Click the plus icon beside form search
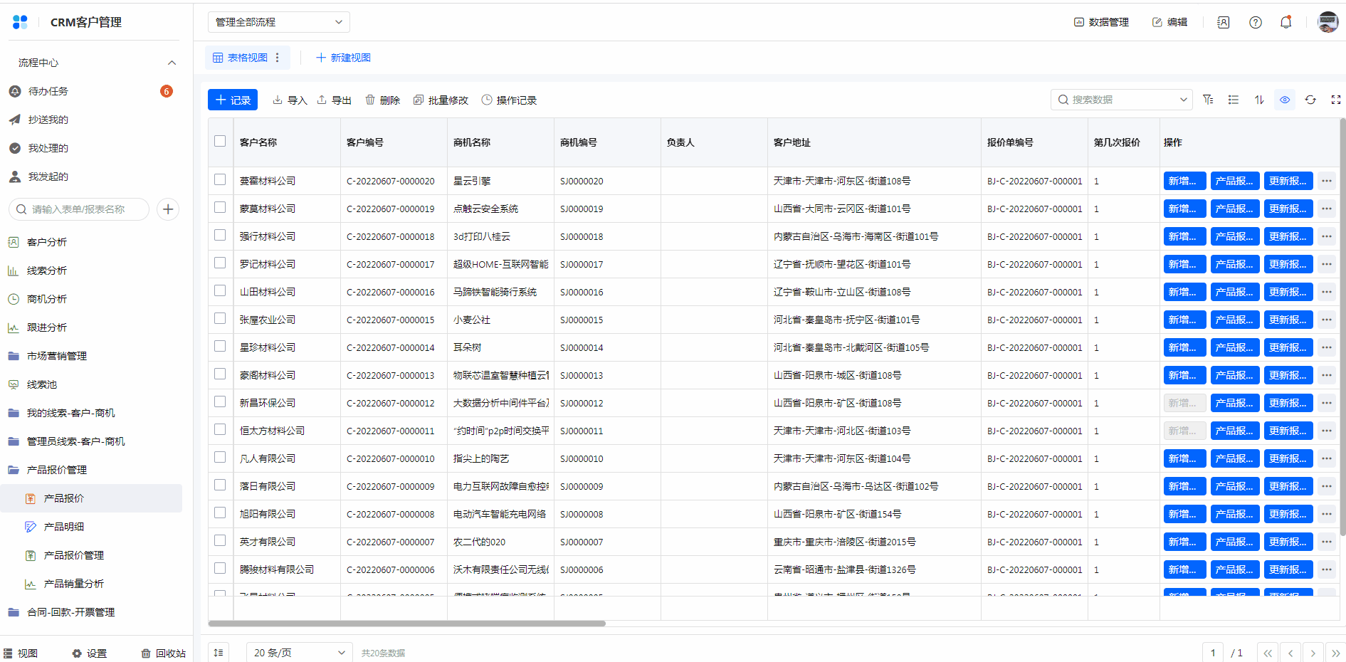The width and height of the screenshot is (1346, 662). [x=168, y=209]
